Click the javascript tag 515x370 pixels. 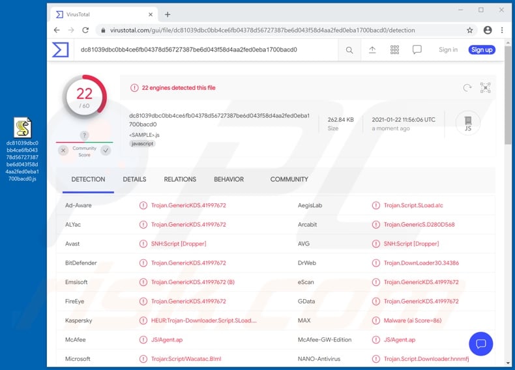[142, 143]
